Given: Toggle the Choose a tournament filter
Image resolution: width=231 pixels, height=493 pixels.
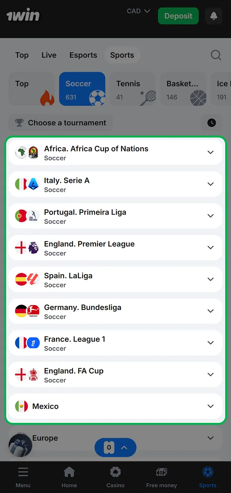Looking at the screenshot, I should (x=60, y=122).
